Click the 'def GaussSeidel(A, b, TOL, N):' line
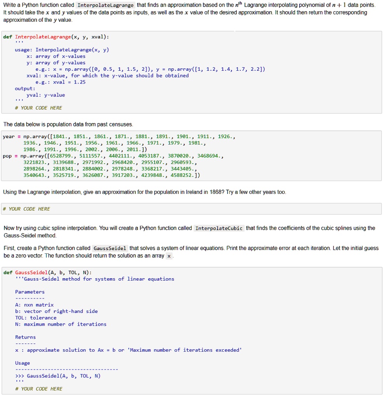This screenshot has height=396, width=384. point(47,272)
